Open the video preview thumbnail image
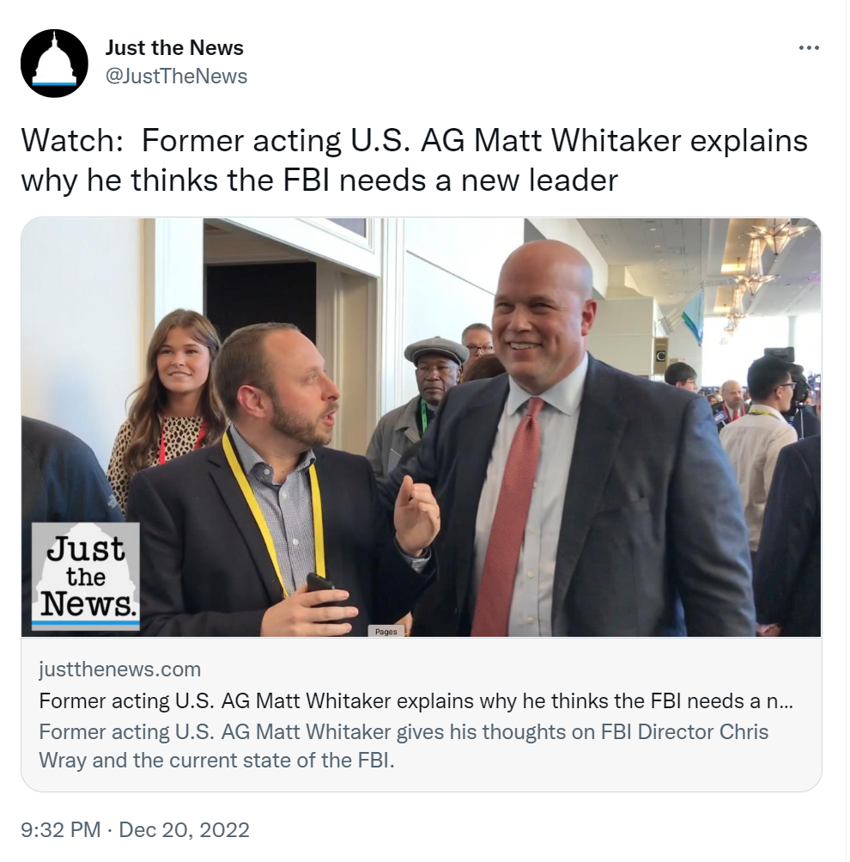This screenshot has width=850, height=862. click(x=422, y=427)
